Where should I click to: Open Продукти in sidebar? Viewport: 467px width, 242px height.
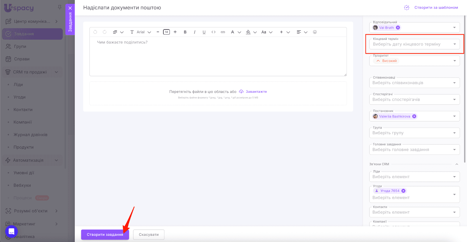coord(24,147)
